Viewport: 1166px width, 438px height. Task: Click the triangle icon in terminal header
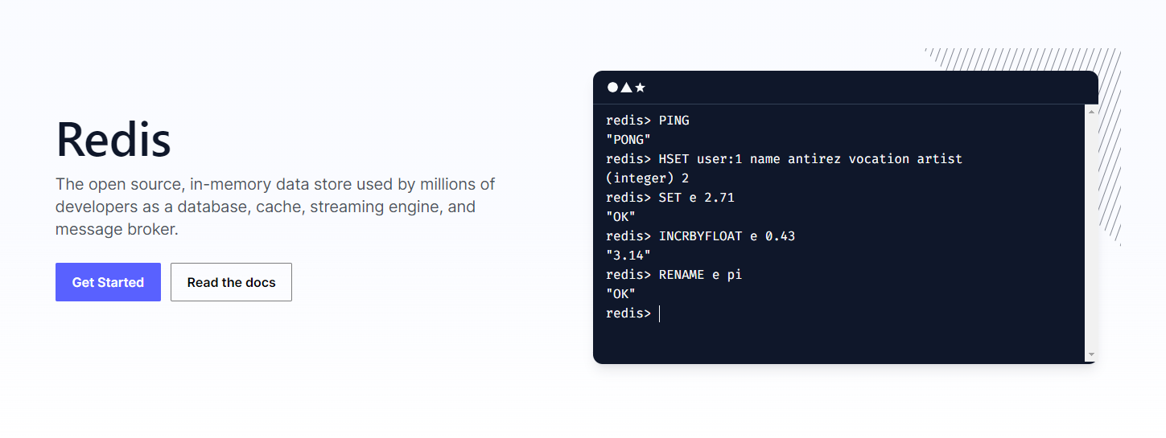click(626, 88)
